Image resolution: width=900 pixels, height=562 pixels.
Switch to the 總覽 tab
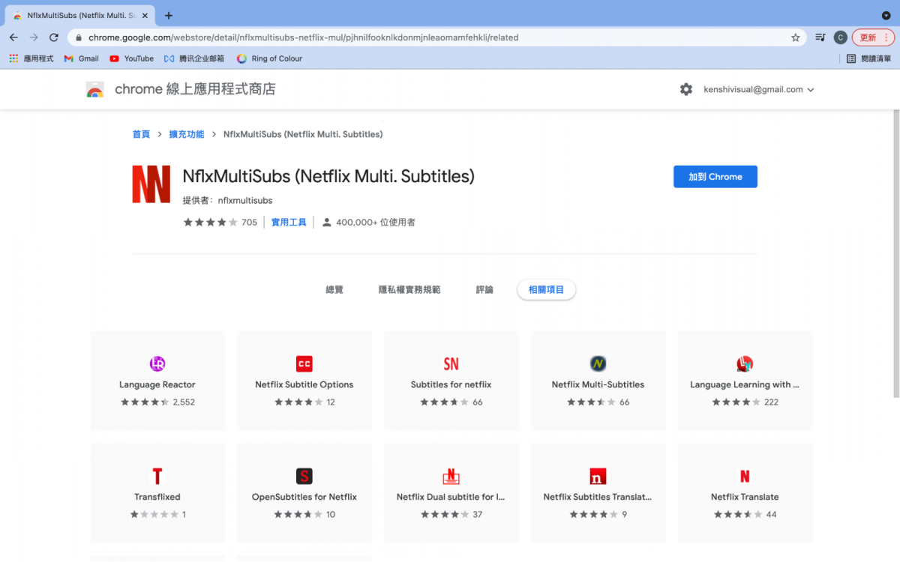334,290
